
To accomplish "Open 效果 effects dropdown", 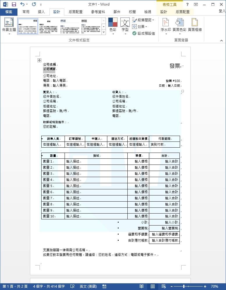I will 140,27.
